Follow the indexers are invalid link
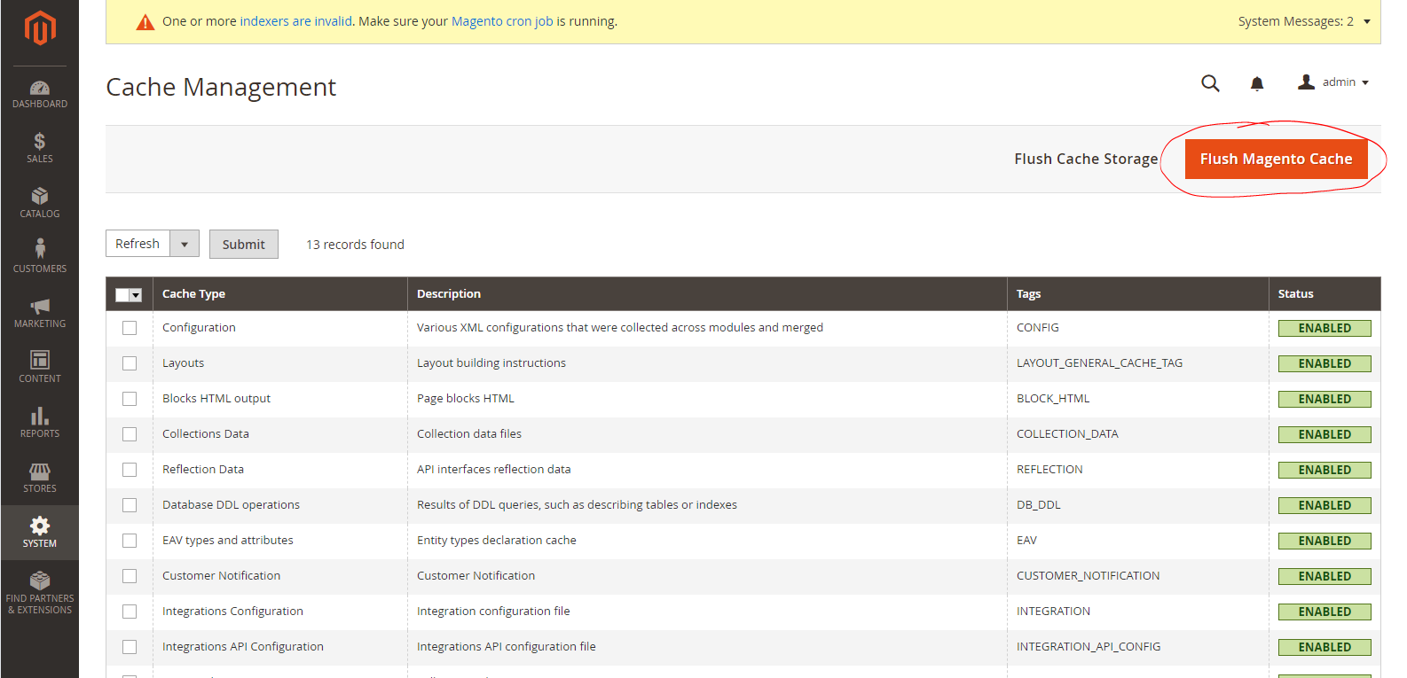 296,21
